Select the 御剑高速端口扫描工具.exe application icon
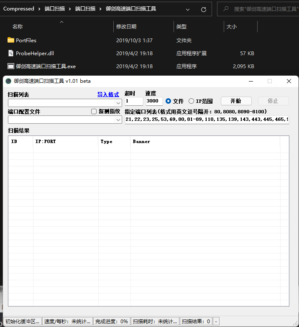299x327 pixels. click(x=11, y=66)
